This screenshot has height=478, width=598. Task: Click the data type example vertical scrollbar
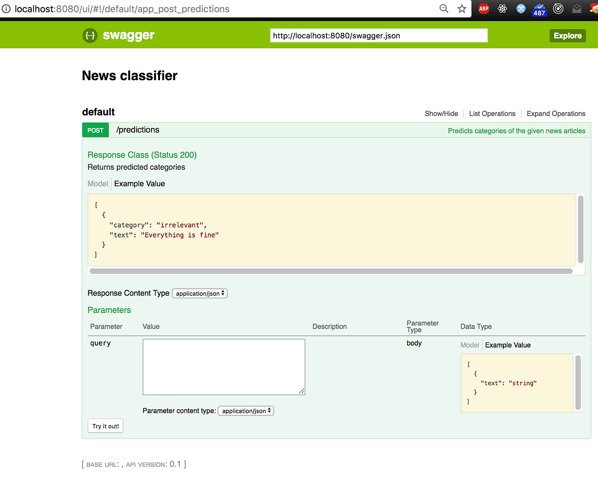pyautogui.click(x=578, y=382)
